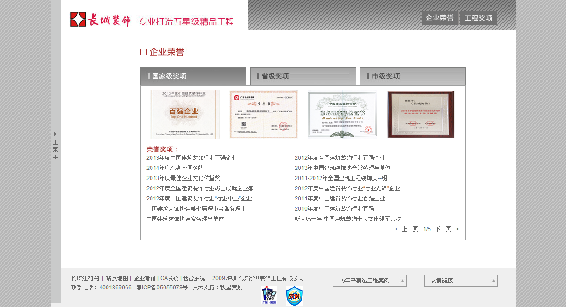Click the square icon beside 企业荣誉 heading
Screen dimensions: 566x307
click(x=143, y=51)
